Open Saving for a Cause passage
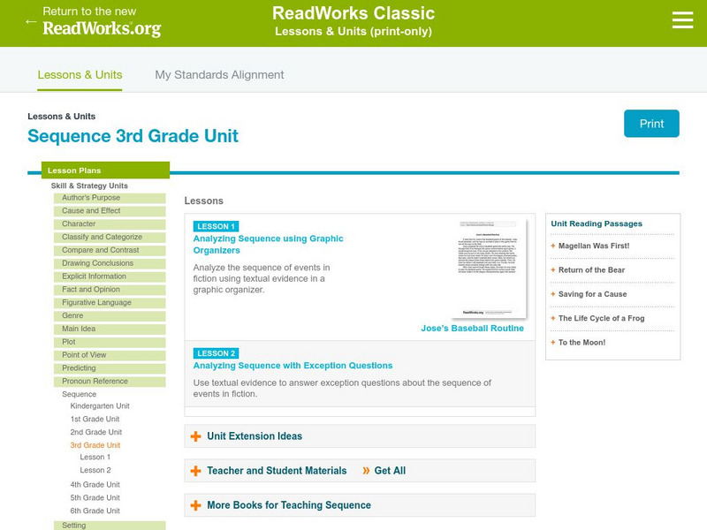 [592, 294]
